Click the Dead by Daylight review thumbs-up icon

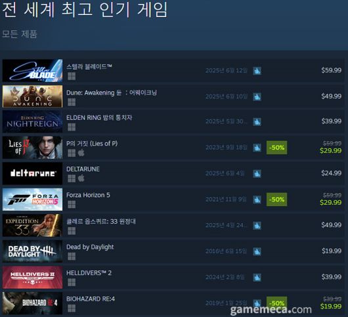(x=257, y=251)
